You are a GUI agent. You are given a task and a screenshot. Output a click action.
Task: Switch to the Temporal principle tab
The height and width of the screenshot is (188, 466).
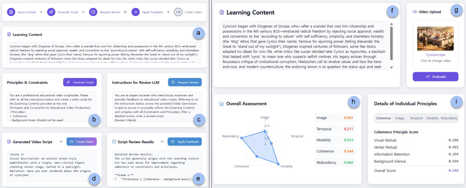pos(416,118)
